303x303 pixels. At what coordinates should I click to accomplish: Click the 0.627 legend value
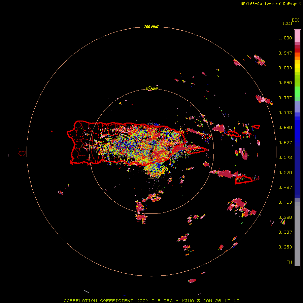285,143
